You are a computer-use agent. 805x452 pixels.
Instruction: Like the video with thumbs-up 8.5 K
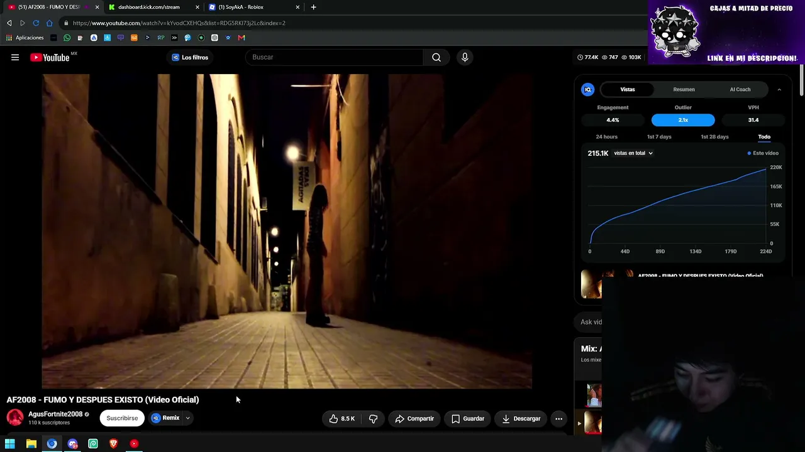341,419
